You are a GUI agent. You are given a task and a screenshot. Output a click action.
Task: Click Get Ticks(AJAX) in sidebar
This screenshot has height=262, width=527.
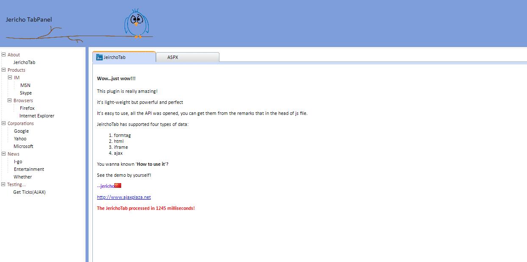point(29,192)
